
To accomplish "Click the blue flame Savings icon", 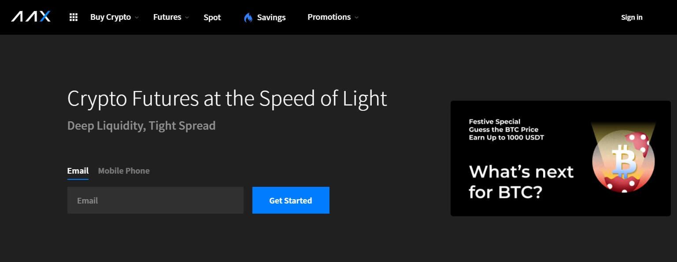I will (248, 18).
